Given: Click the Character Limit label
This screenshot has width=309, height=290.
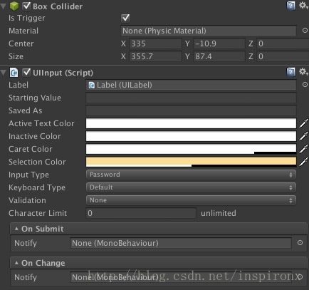Looking at the screenshot, I should pos(38,213).
